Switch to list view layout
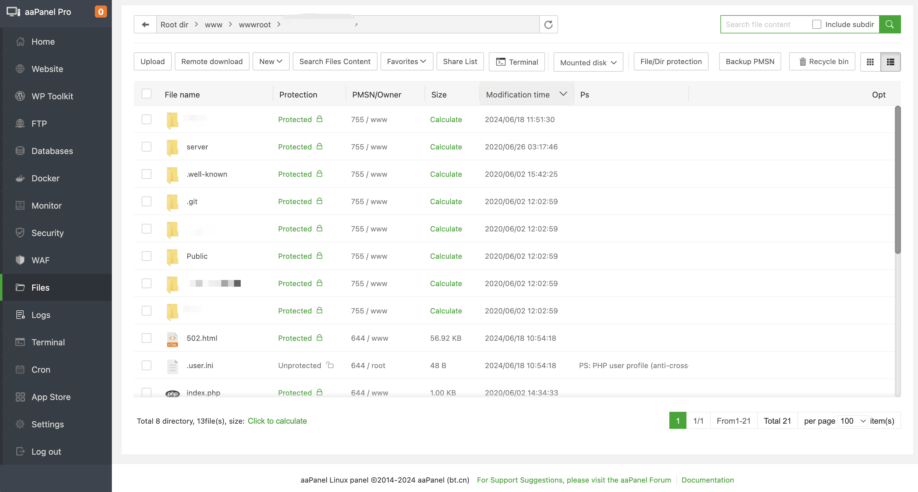This screenshot has height=492, width=918. 890,62
